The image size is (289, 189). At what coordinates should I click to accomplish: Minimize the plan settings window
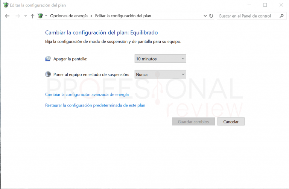click(x=249, y=5)
